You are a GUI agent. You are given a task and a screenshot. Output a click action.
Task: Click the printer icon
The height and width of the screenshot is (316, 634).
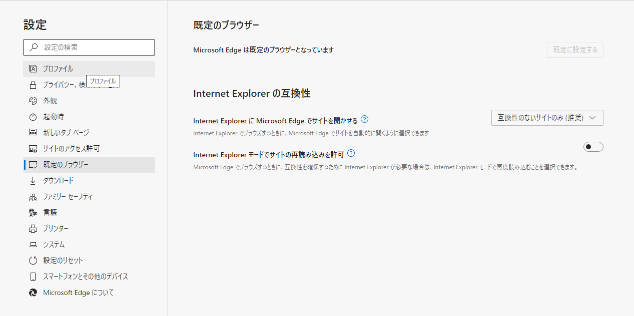33,229
